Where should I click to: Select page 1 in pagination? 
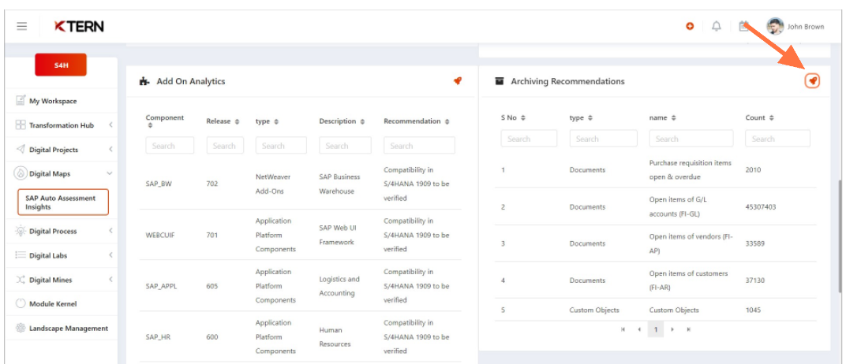coord(656,329)
